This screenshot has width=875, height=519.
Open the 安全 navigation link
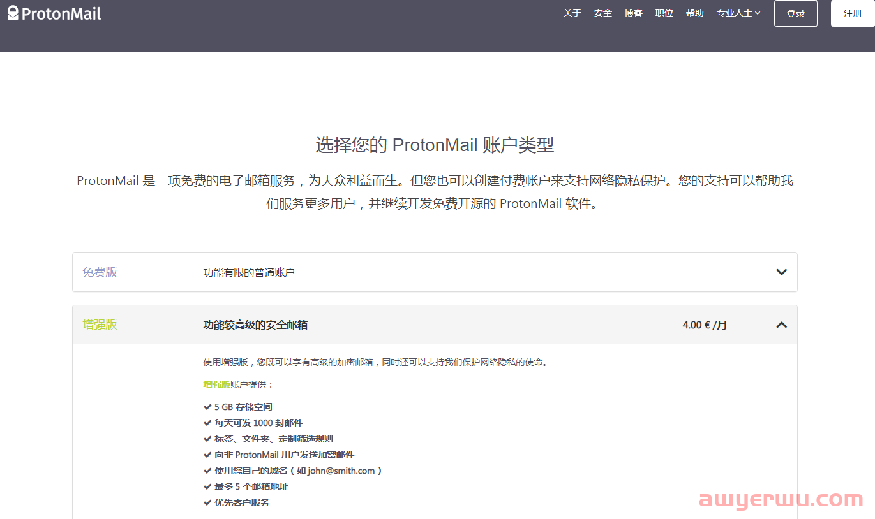coord(602,13)
